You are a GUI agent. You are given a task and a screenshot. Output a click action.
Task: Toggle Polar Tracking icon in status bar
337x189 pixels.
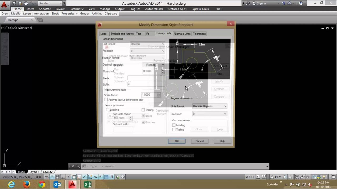pyautogui.click(x=68, y=177)
